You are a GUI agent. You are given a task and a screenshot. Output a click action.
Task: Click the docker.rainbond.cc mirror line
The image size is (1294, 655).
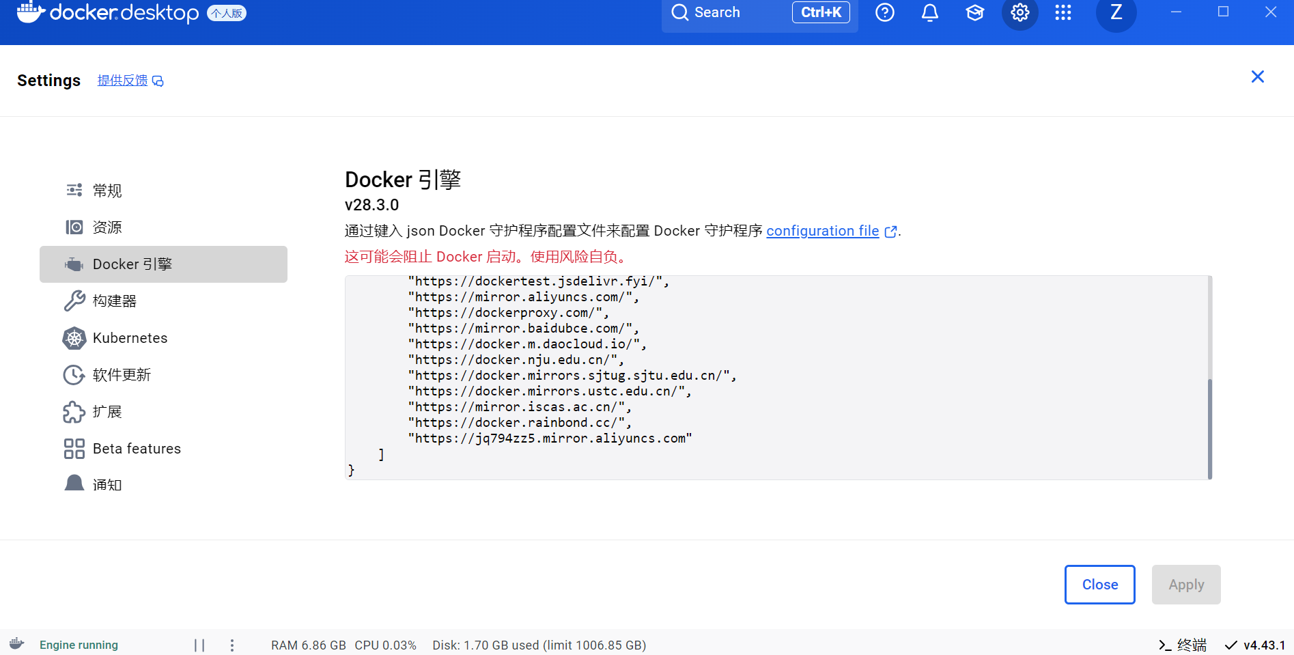pyautogui.click(x=520, y=423)
